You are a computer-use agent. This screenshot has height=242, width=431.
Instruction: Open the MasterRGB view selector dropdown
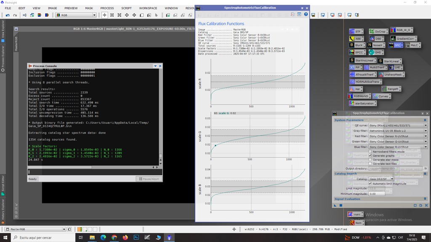pyautogui.click(x=35, y=229)
